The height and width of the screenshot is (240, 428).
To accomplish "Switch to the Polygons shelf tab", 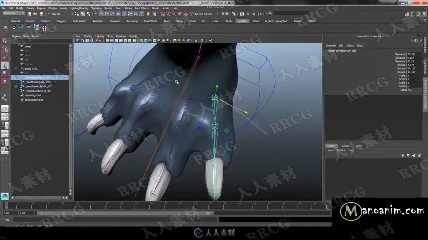I will (61, 21).
